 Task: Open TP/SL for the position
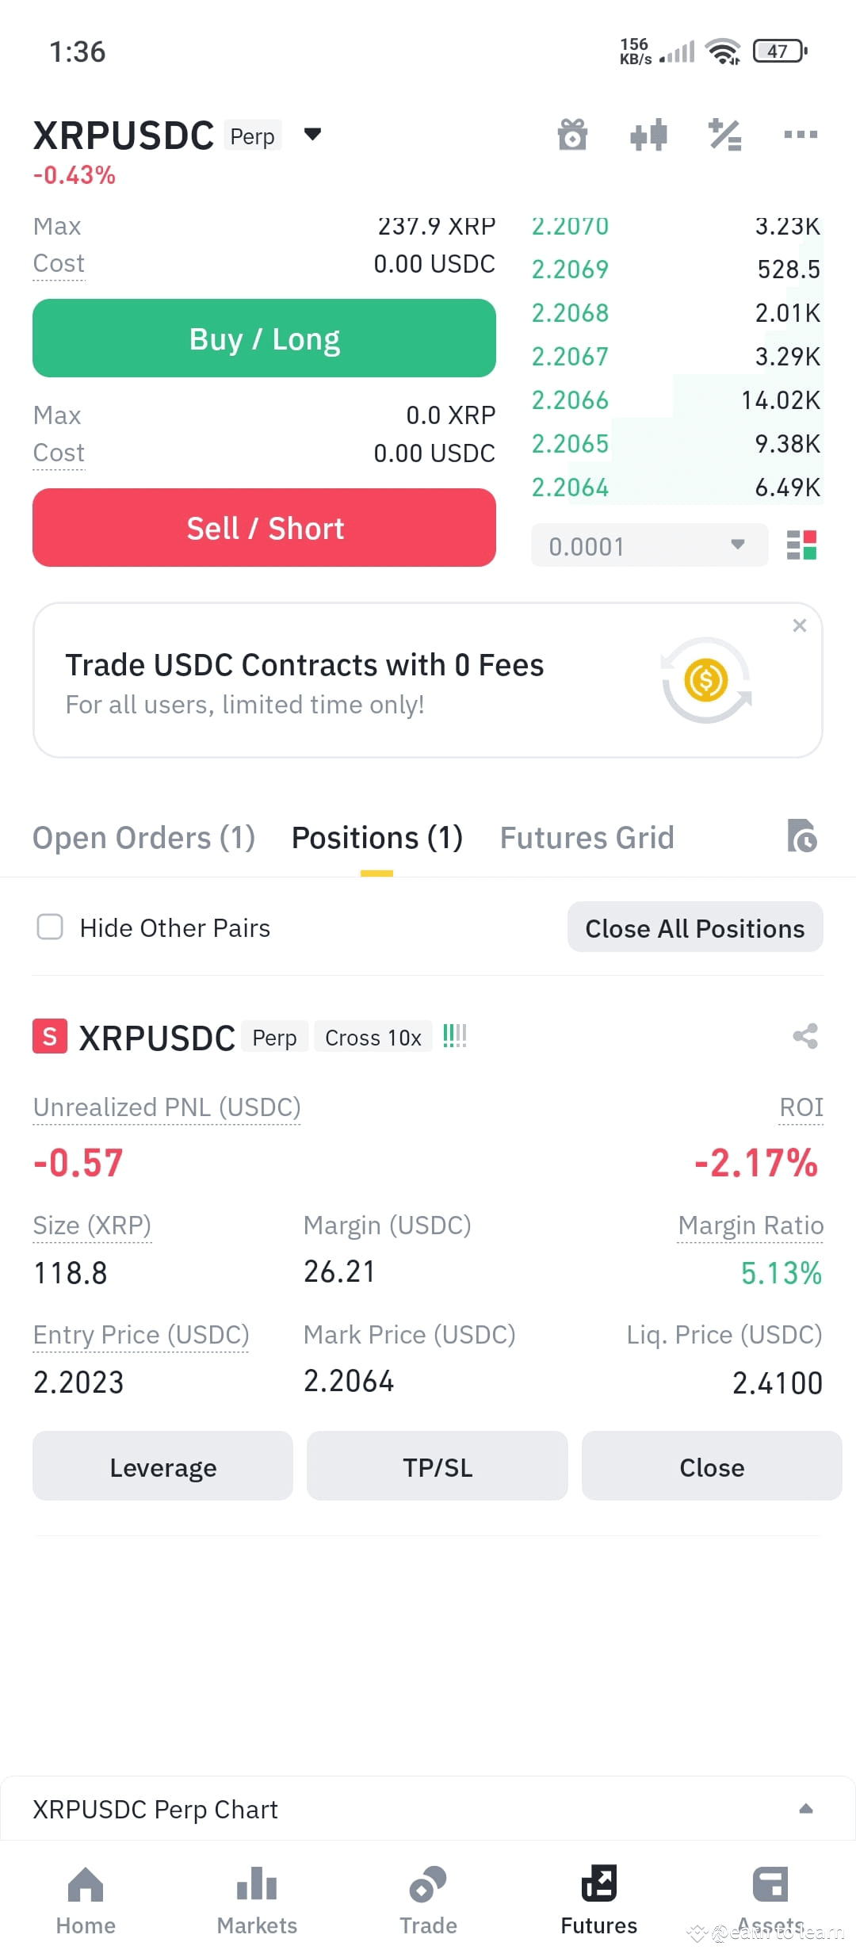[438, 1466]
